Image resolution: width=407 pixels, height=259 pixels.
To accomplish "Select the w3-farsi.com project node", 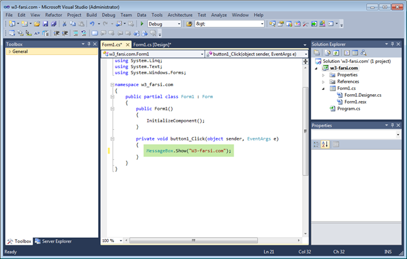I will [344, 68].
